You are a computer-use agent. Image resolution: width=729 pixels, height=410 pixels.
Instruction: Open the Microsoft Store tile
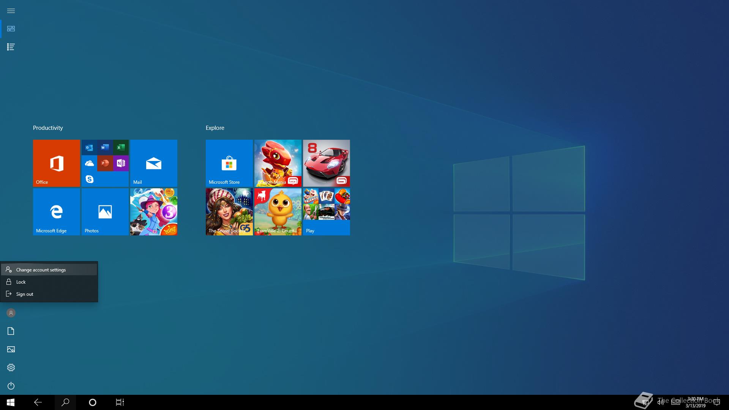(229, 163)
